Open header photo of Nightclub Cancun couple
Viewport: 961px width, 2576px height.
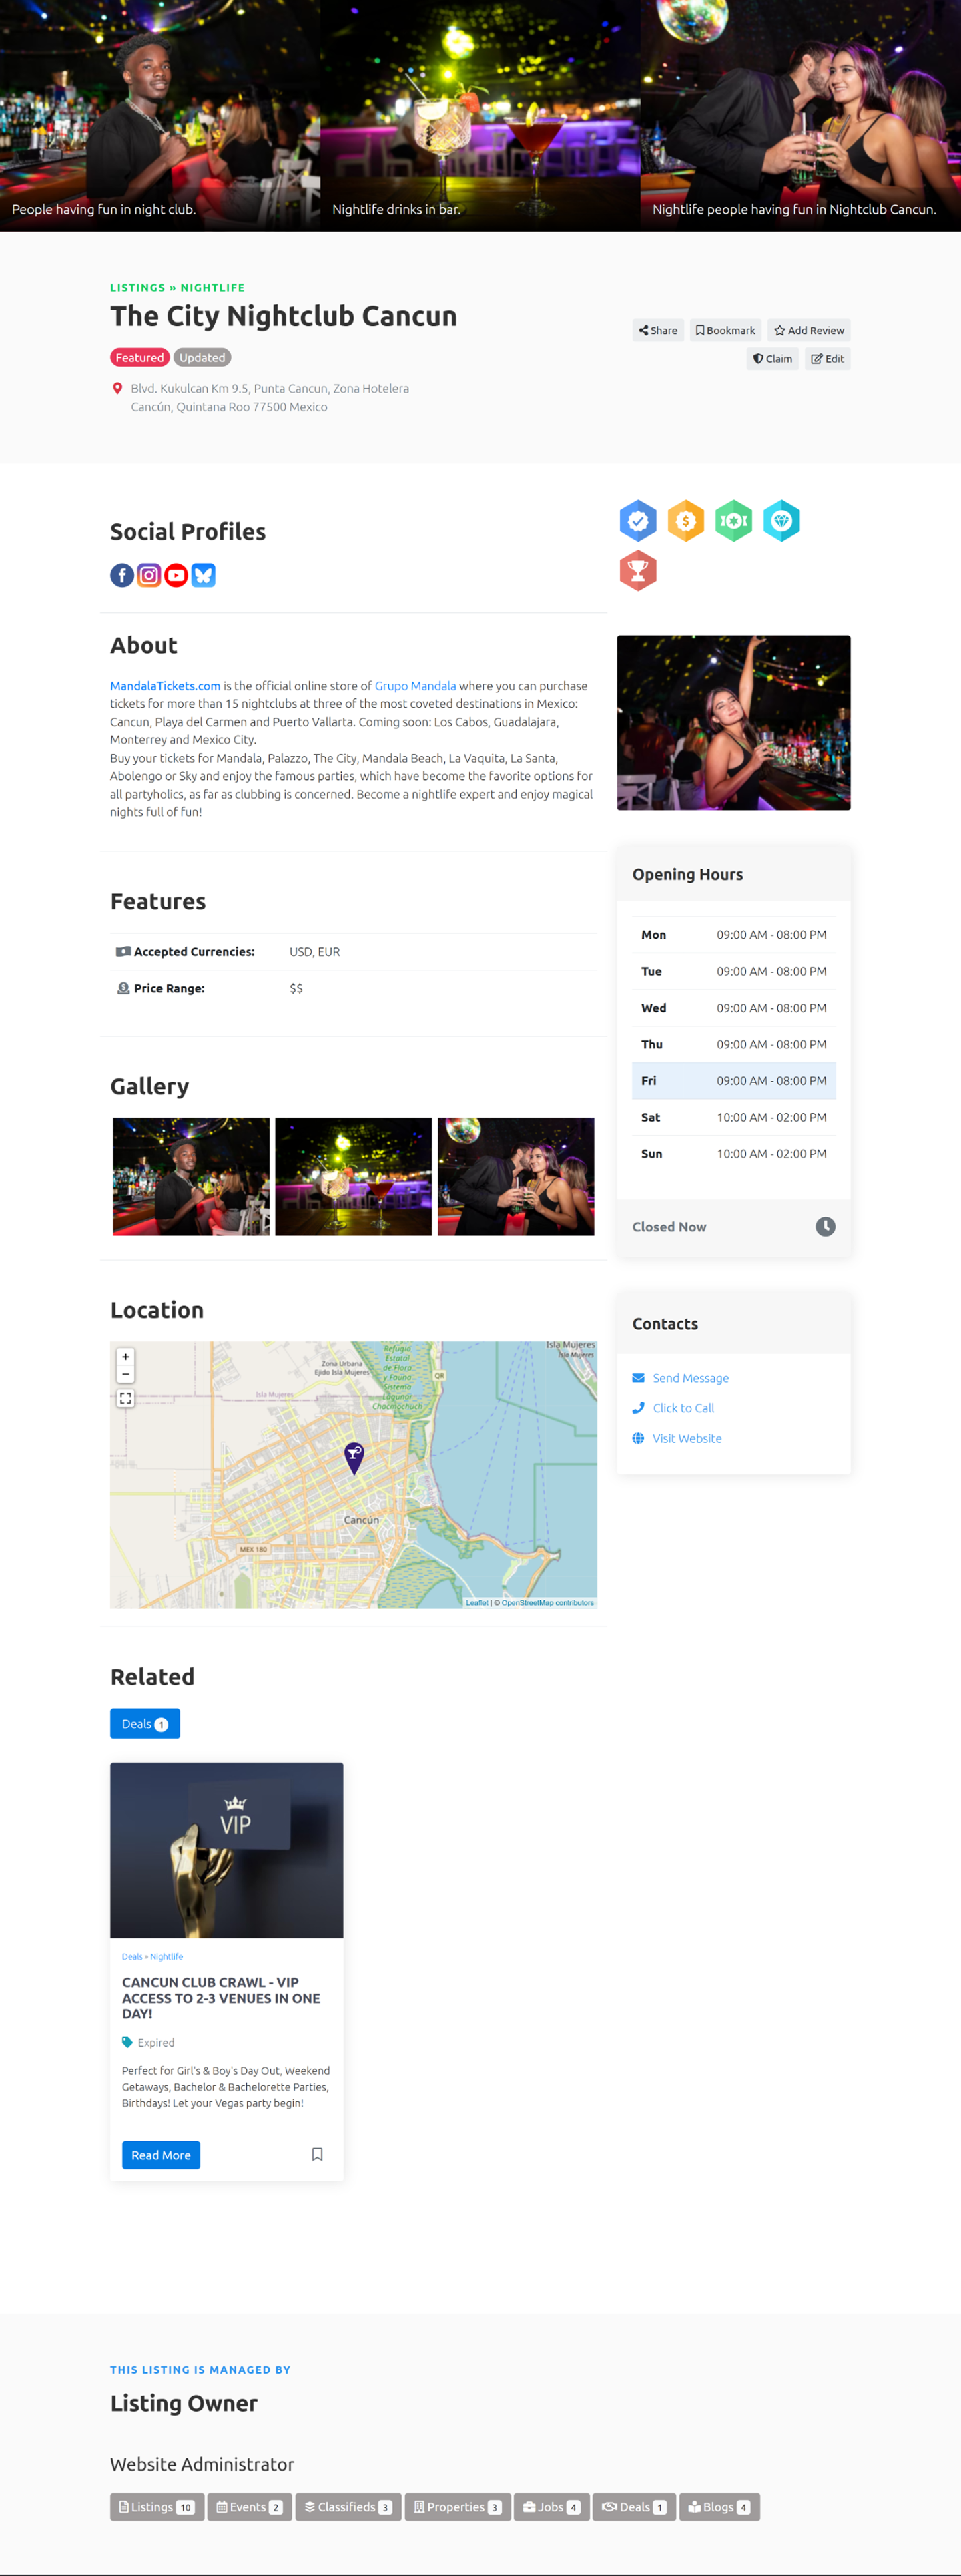point(801,116)
